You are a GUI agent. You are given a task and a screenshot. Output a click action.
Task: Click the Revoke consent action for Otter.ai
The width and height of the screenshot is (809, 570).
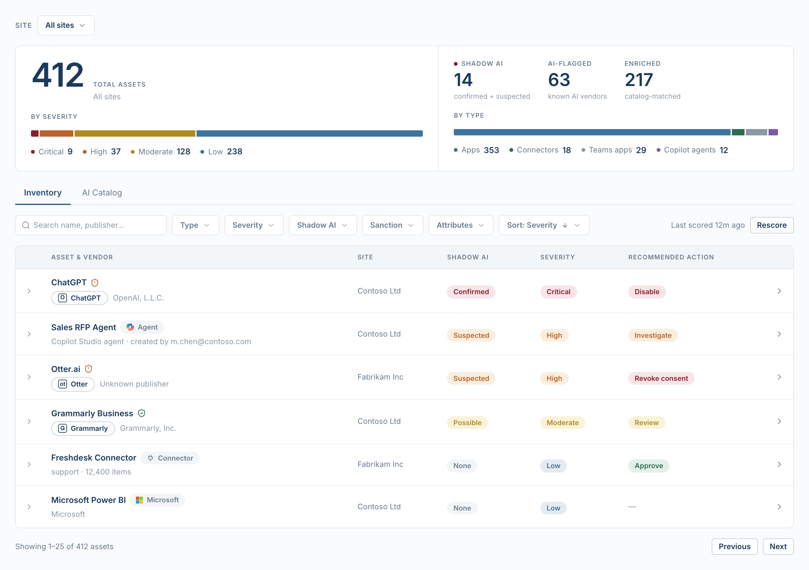661,379
